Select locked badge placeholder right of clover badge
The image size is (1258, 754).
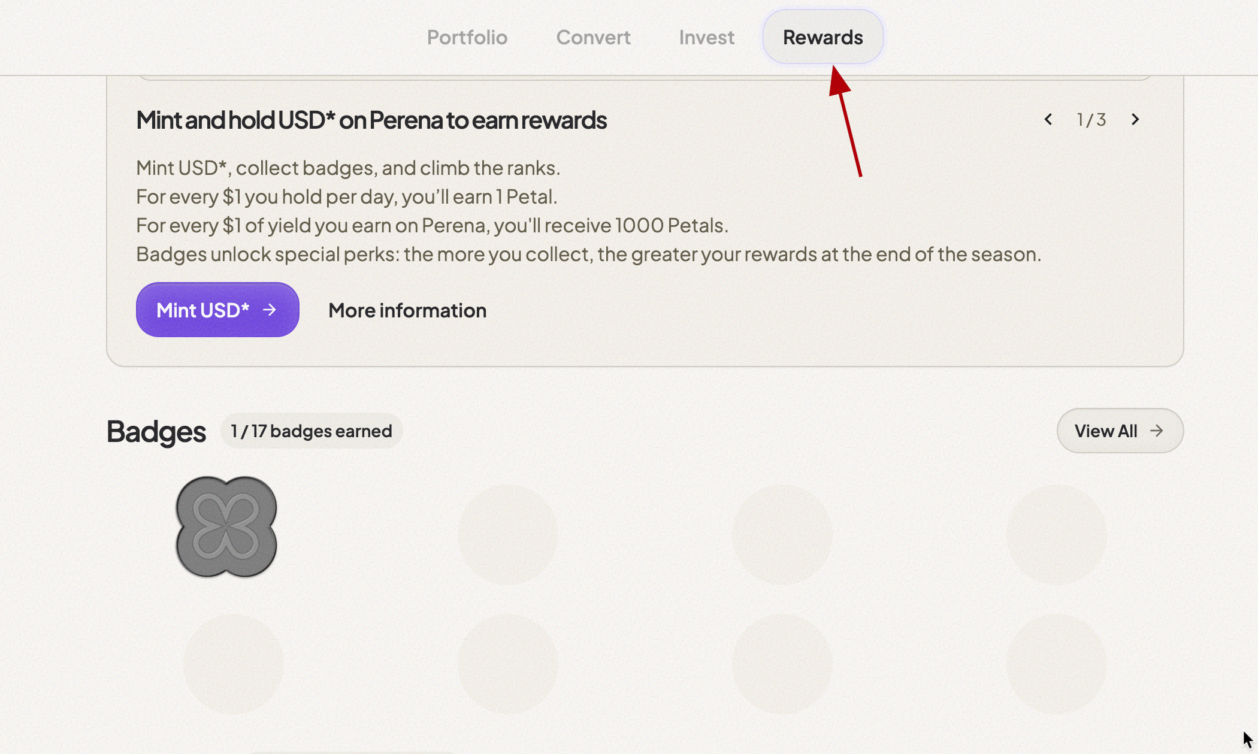click(507, 534)
